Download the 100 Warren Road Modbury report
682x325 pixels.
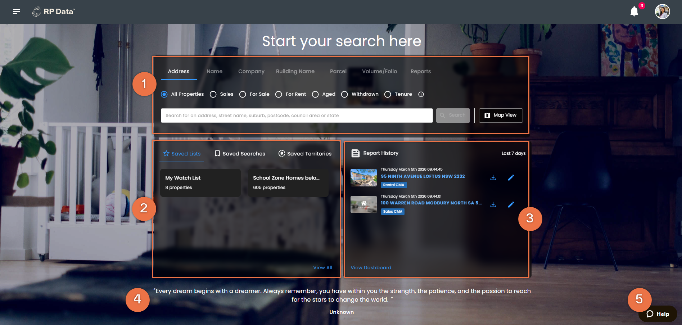[x=493, y=204]
